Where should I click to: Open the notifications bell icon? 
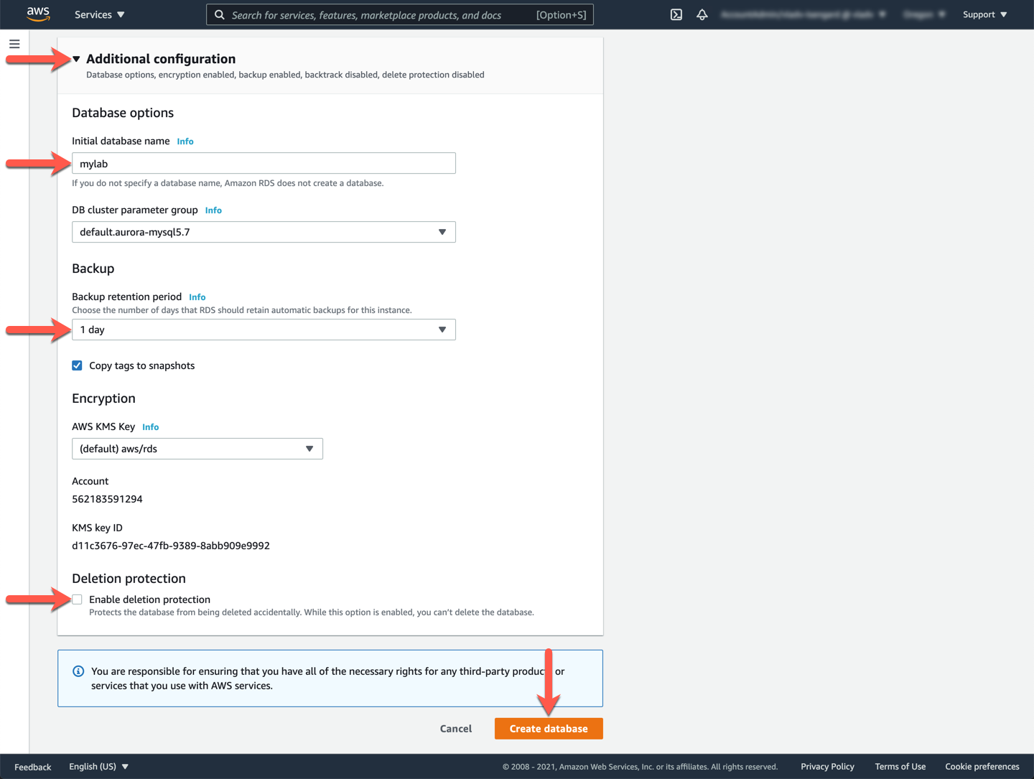702,14
